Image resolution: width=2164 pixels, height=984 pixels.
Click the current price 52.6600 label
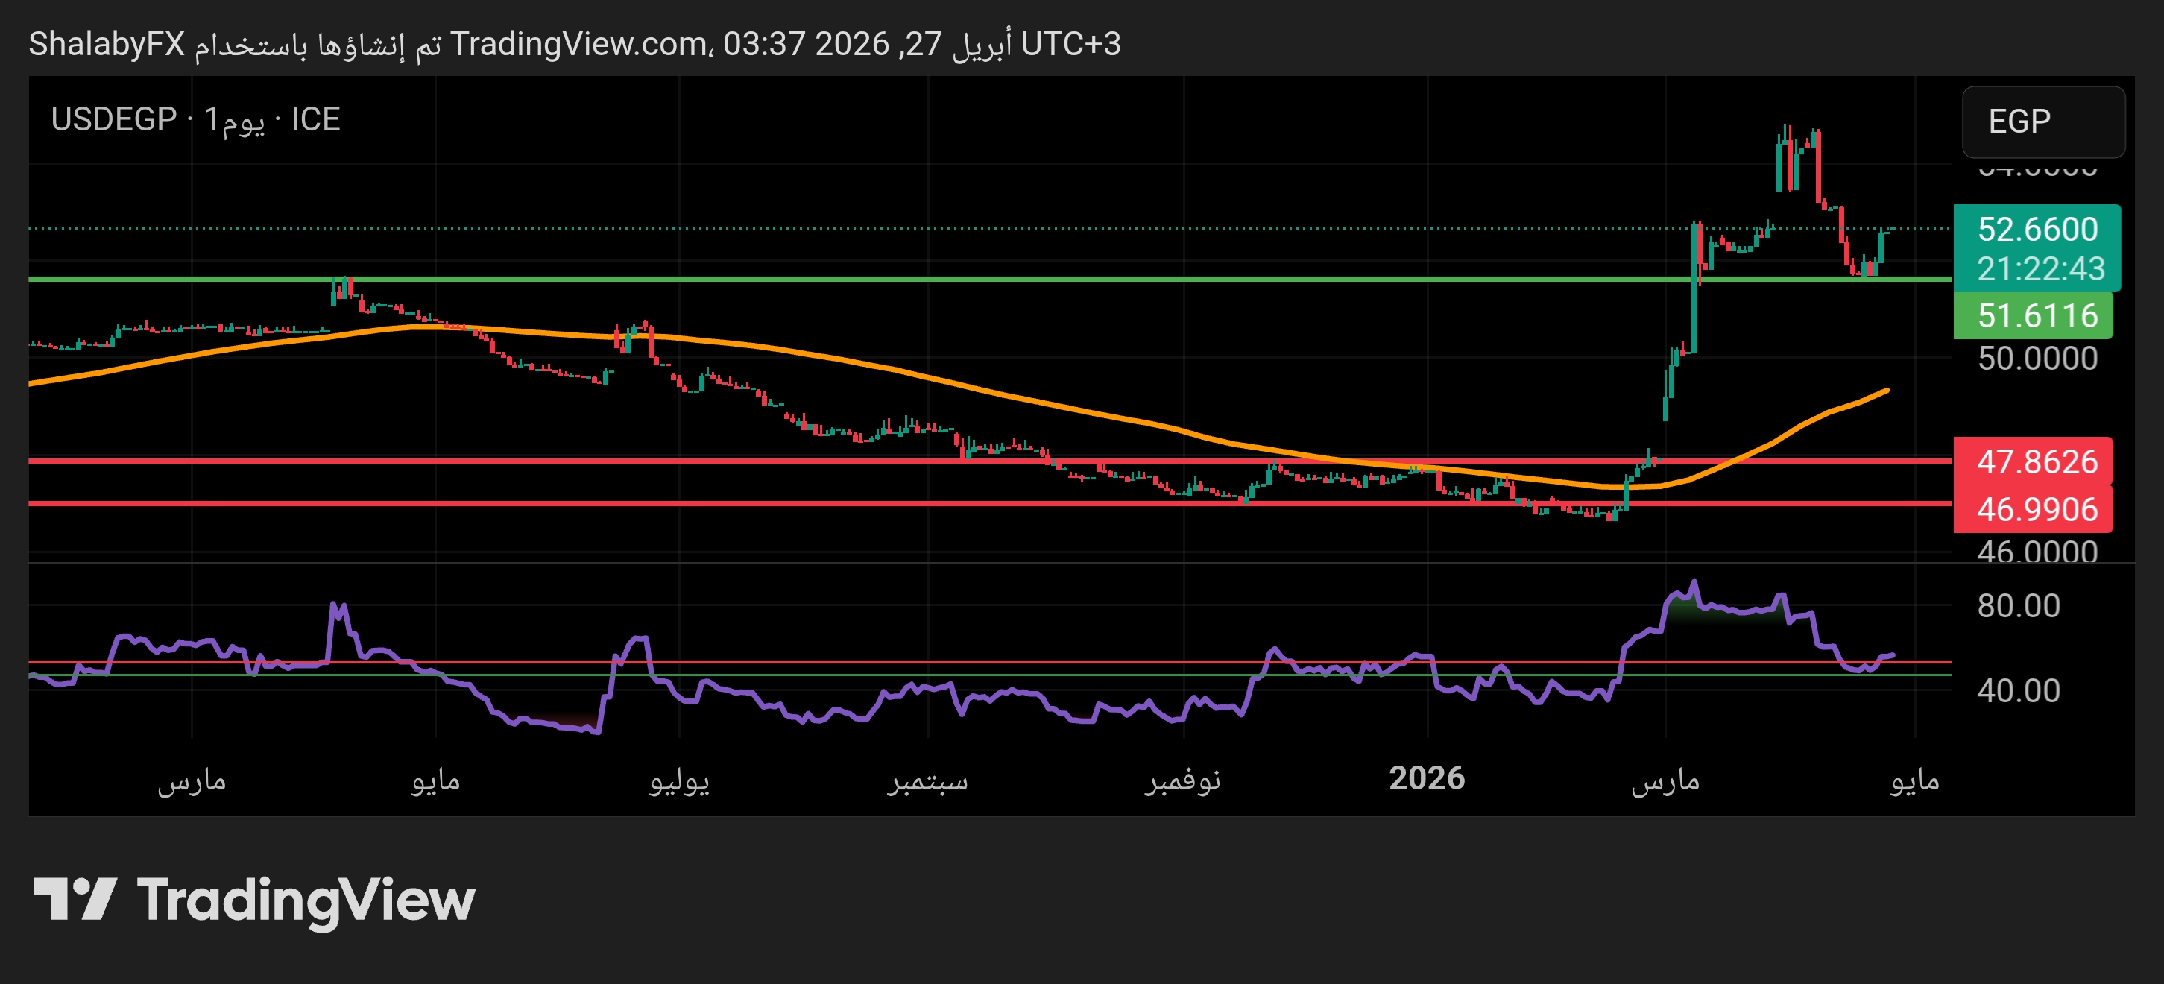2037,229
